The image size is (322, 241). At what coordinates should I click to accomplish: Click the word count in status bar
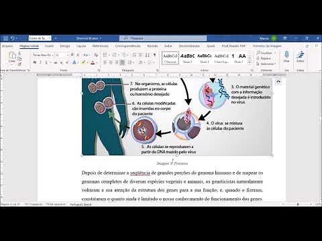tap(34, 204)
